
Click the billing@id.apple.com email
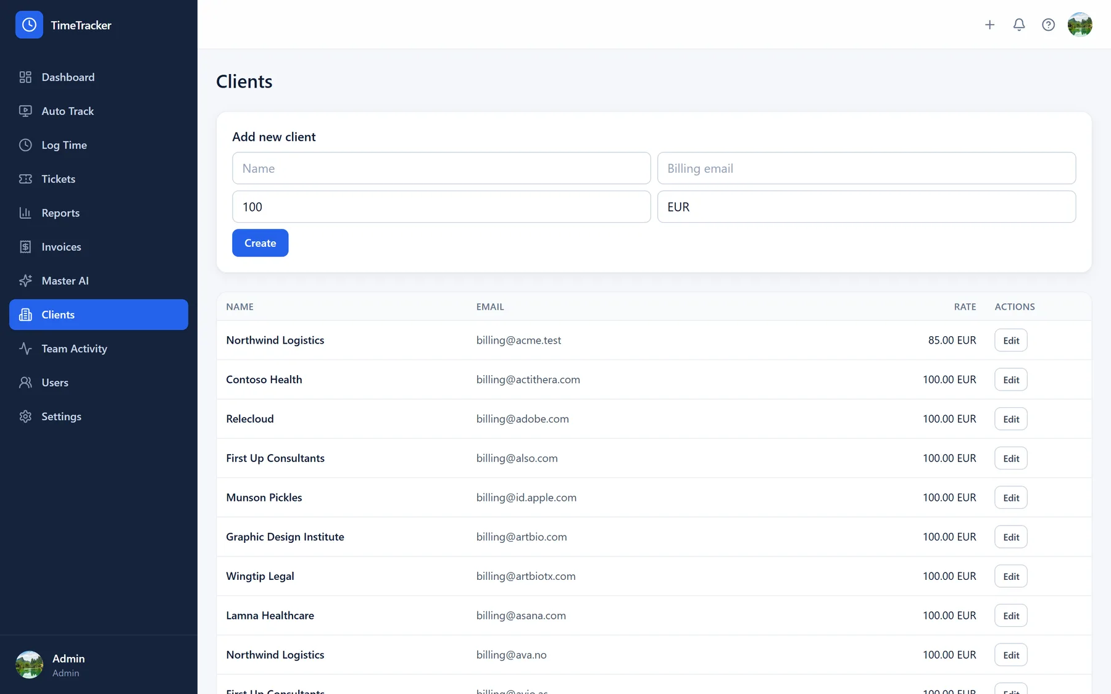[x=526, y=498]
